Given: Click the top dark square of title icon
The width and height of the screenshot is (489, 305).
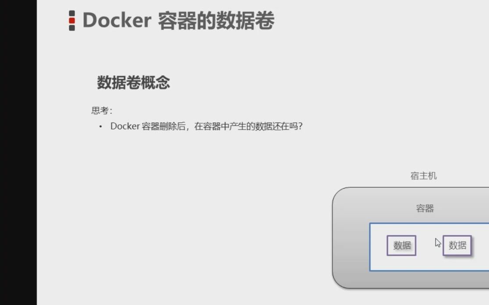Looking at the screenshot, I should pyautogui.click(x=72, y=13).
